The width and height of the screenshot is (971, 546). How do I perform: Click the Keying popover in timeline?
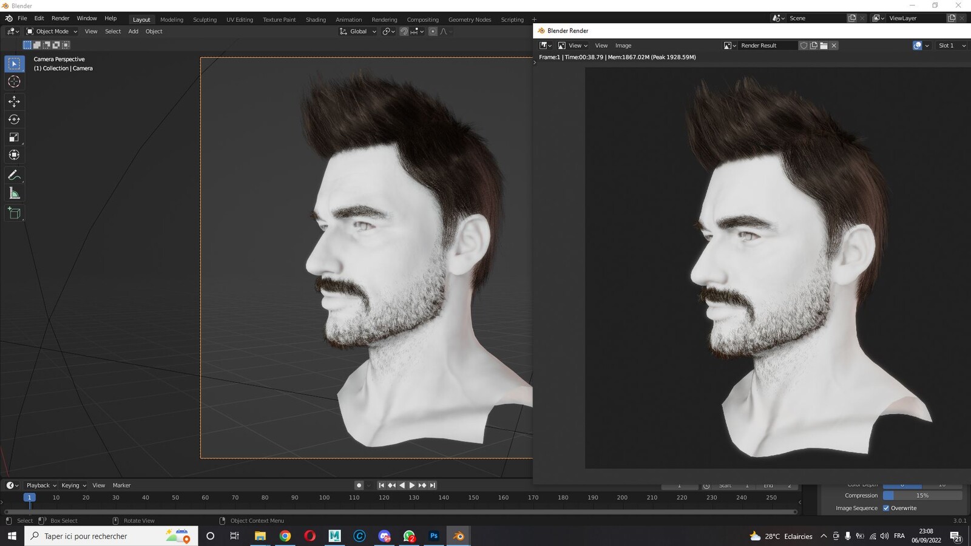pyautogui.click(x=74, y=485)
